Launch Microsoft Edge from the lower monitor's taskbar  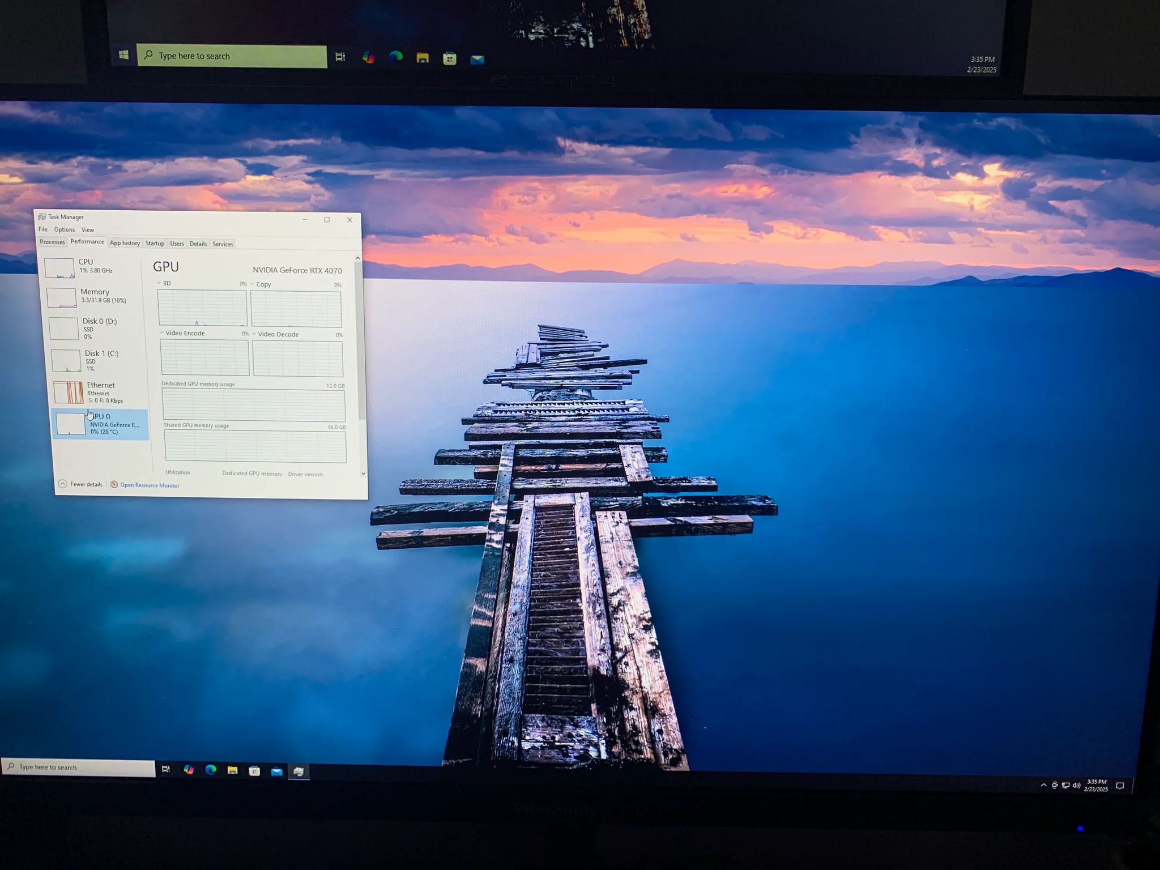[x=210, y=770]
